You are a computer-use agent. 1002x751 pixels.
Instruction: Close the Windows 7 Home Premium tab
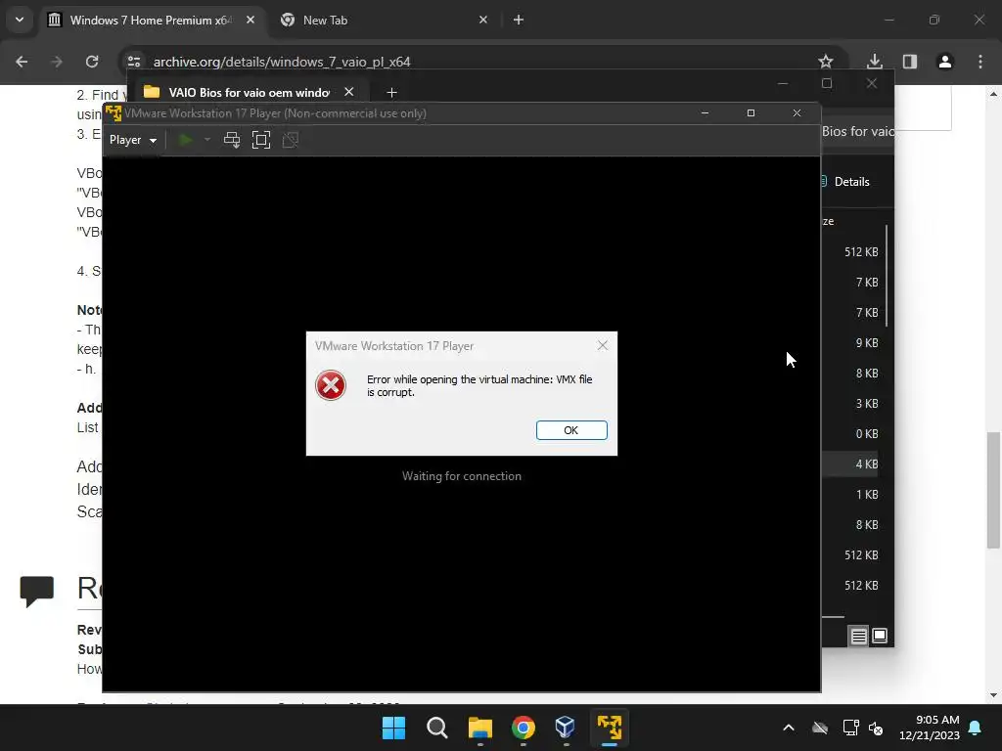(x=250, y=20)
